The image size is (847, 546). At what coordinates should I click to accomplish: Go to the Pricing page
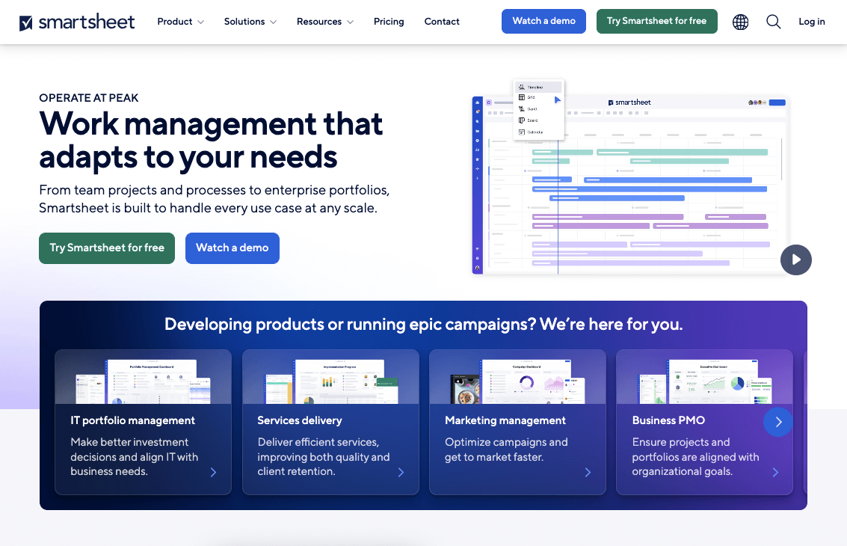[x=389, y=22]
